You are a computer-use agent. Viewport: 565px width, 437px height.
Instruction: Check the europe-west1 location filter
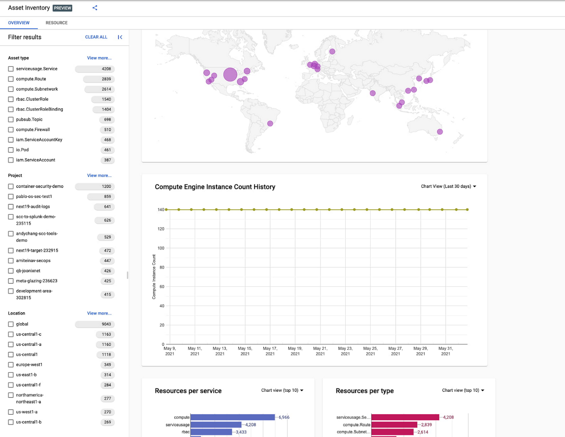(x=11, y=365)
